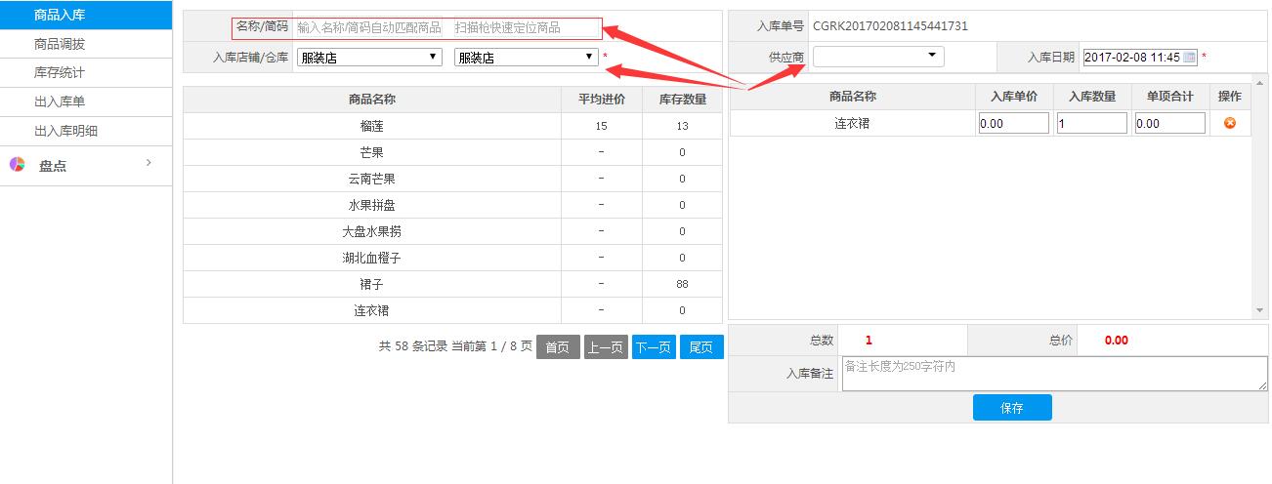
Task: Click the 保存 button
Action: click(x=1012, y=408)
